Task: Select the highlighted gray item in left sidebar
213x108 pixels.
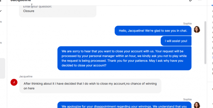Action: 2,68
